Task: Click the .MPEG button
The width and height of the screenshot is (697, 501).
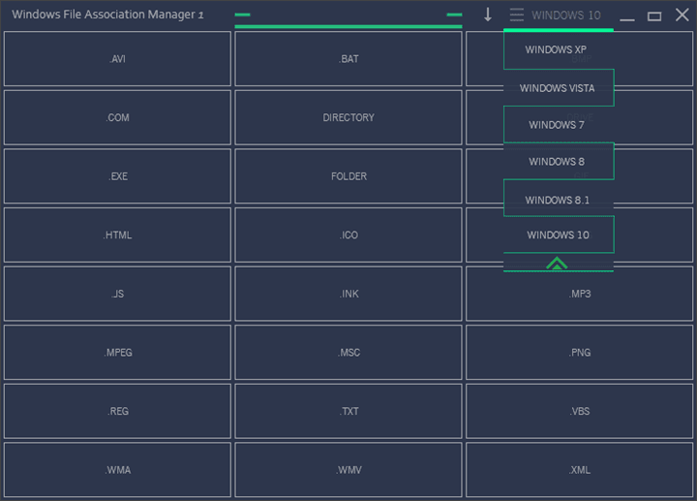Action: click(x=117, y=353)
